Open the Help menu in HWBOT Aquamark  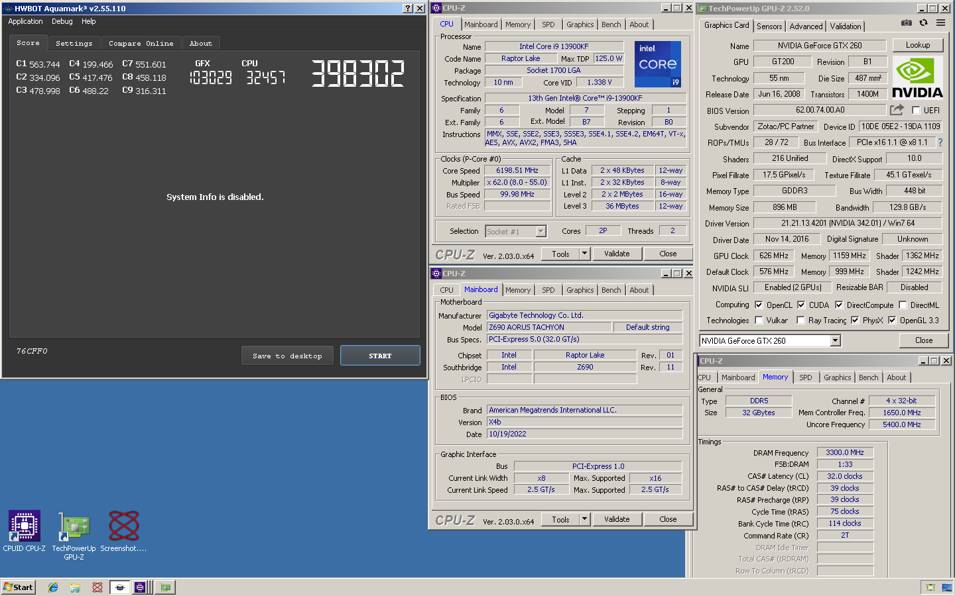pyautogui.click(x=88, y=21)
